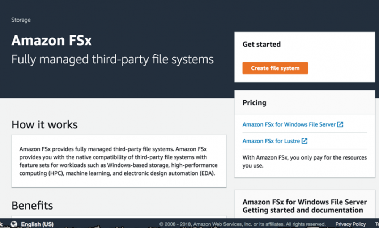The width and height of the screenshot is (379, 228).
Task: View the Privacy Policy
Action: point(350,224)
